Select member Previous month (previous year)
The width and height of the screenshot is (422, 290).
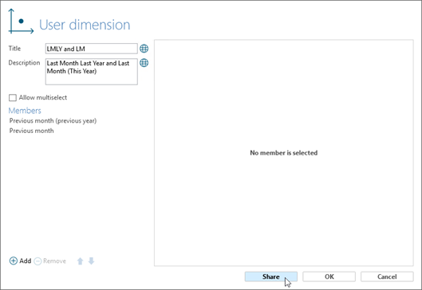click(53, 120)
